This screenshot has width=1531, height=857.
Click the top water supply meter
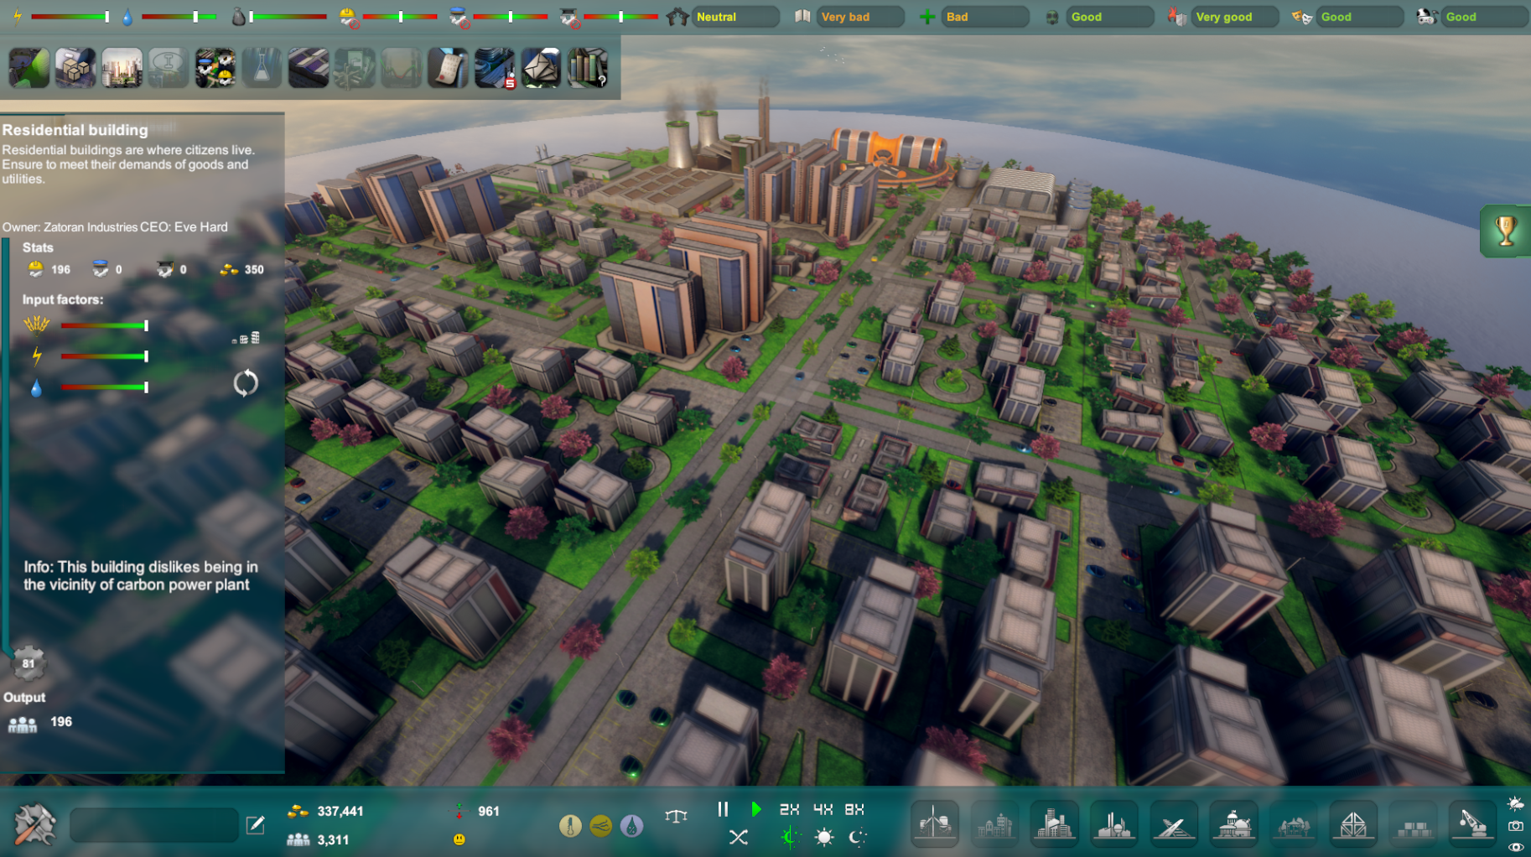(179, 16)
